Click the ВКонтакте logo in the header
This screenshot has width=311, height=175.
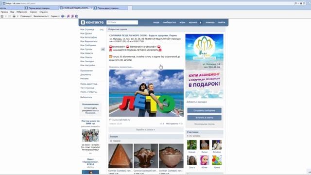click(92, 22)
